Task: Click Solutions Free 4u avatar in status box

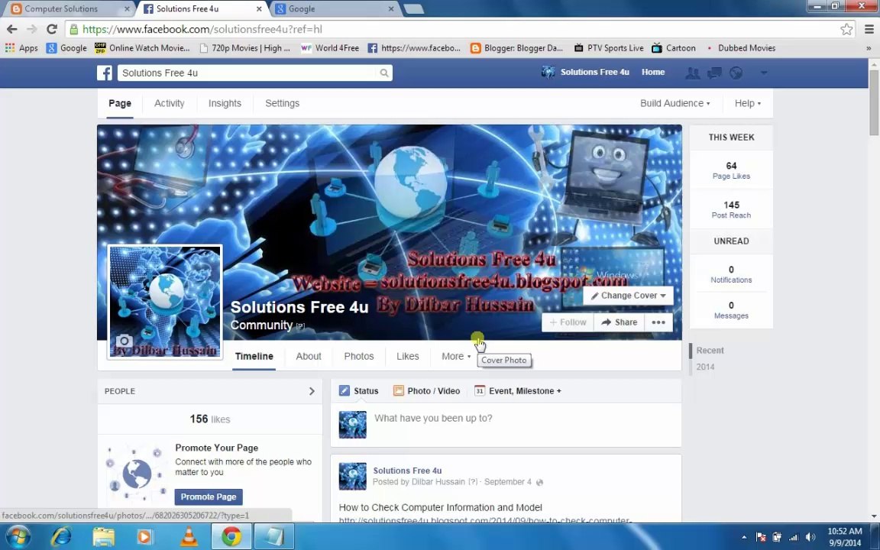Action: 352,425
